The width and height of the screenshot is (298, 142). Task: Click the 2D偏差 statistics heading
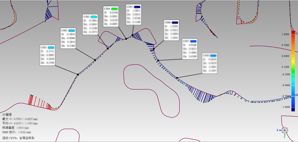click(x=7, y=115)
